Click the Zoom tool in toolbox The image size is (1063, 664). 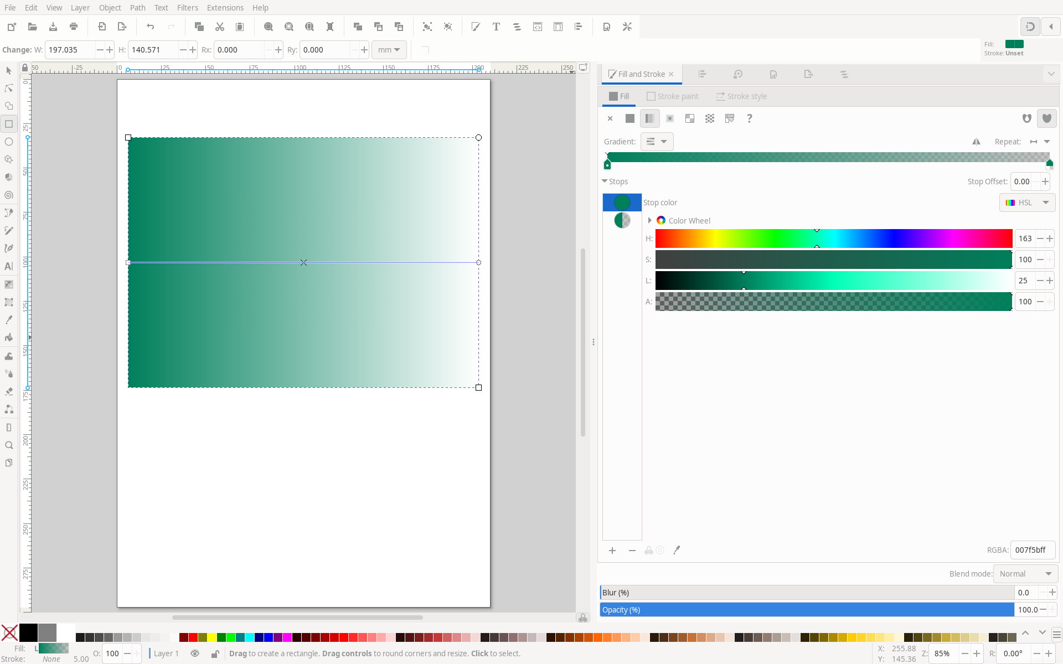point(9,445)
